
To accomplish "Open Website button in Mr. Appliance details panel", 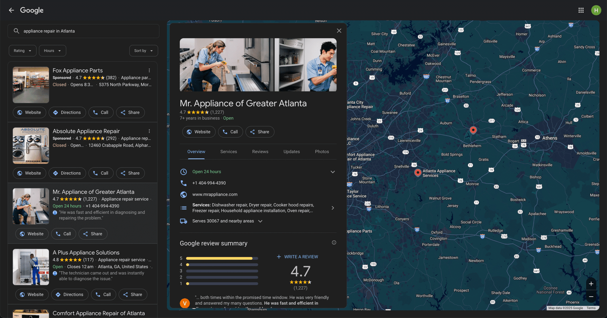I will (199, 132).
